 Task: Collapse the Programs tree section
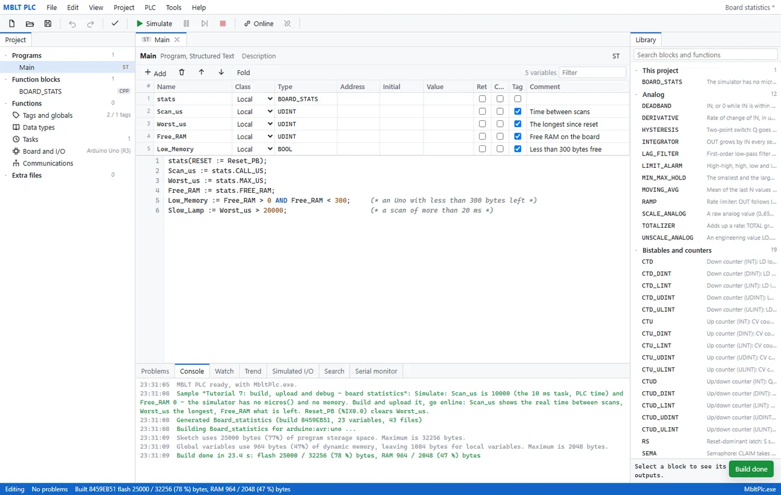(x=5, y=56)
